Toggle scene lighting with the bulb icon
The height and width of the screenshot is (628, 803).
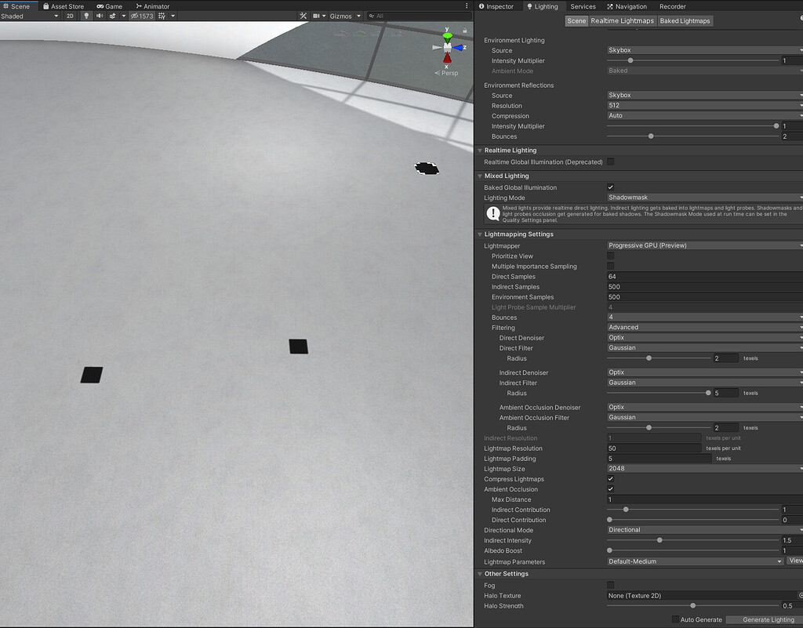pos(87,15)
